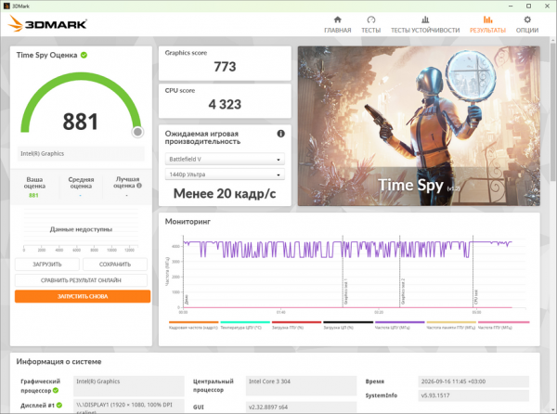Open the 1440p Ультра resolution dropdown
557x414 pixels.
pyautogui.click(x=225, y=175)
